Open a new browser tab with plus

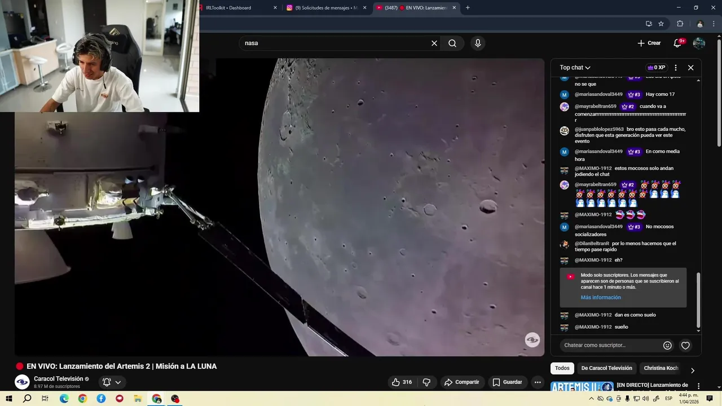(x=468, y=7)
